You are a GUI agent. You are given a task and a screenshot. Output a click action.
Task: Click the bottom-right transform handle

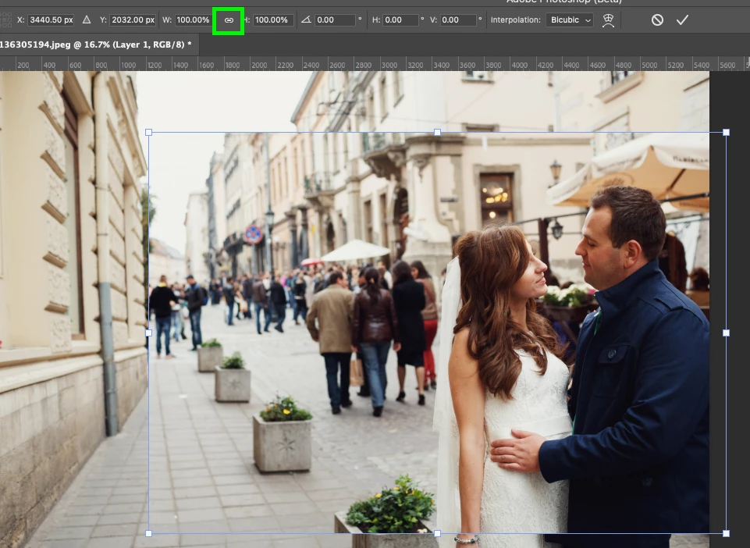pos(726,533)
